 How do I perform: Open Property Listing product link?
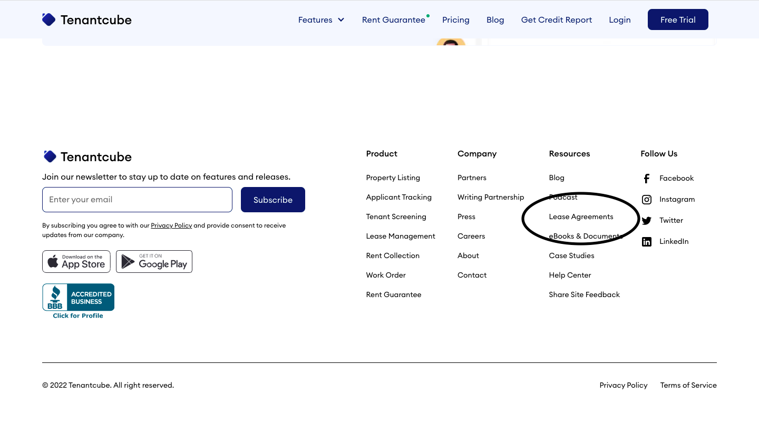[393, 178]
